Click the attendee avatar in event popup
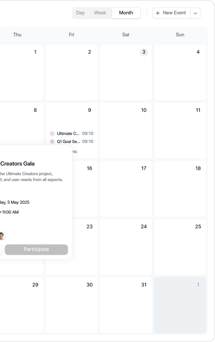Image resolution: width=215 pixels, height=342 pixels. coord(2,236)
